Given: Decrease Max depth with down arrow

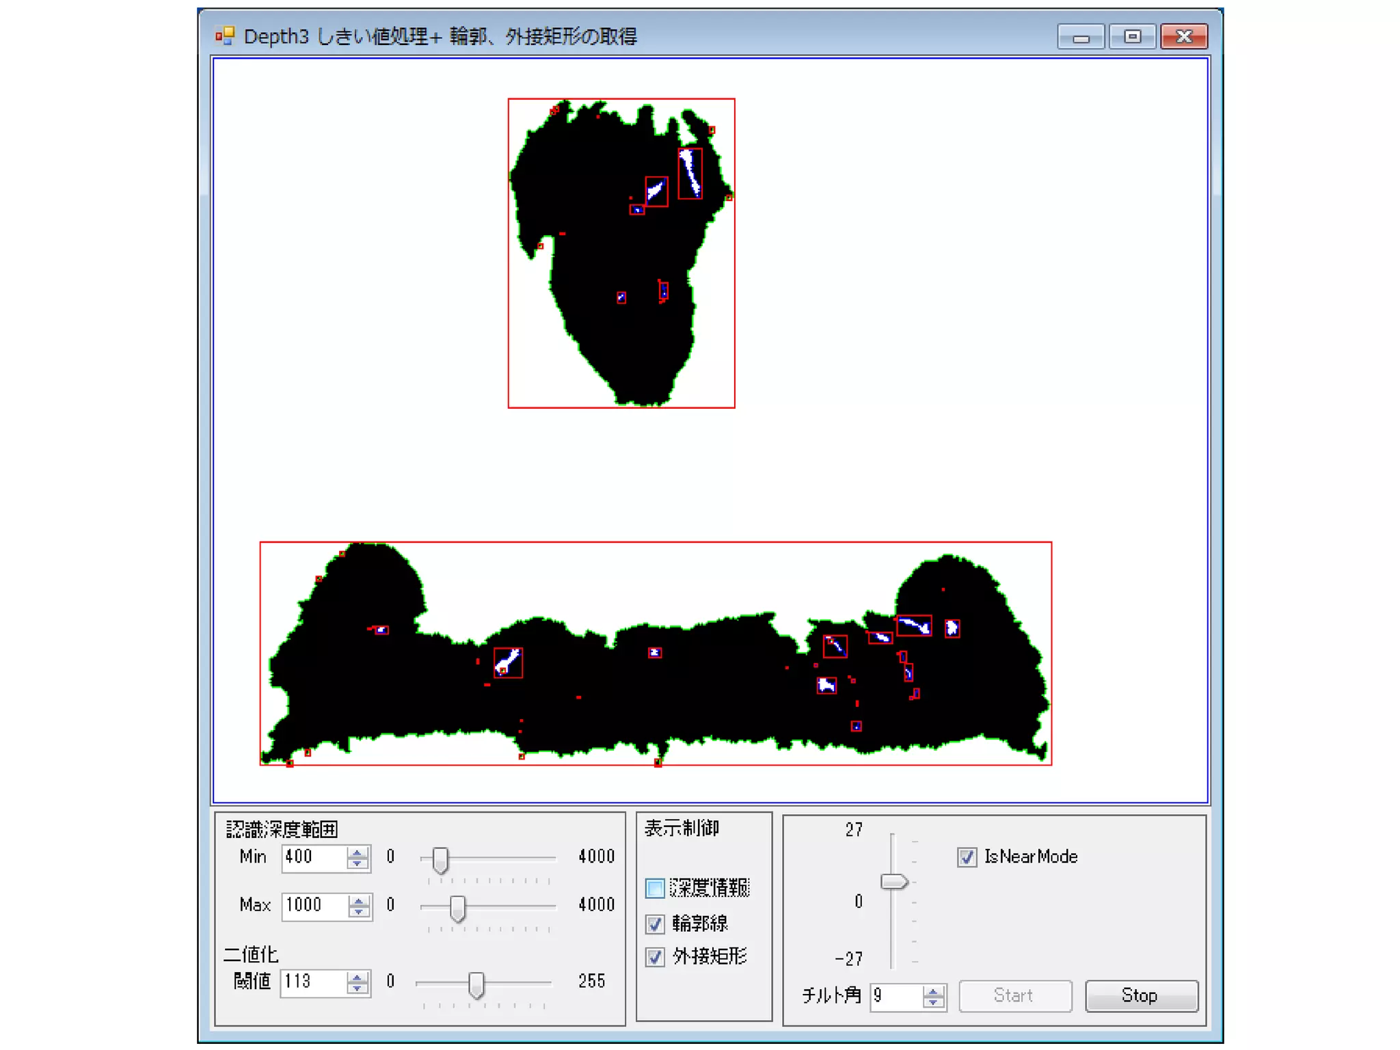Looking at the screenshot, I should click(358, 913).
